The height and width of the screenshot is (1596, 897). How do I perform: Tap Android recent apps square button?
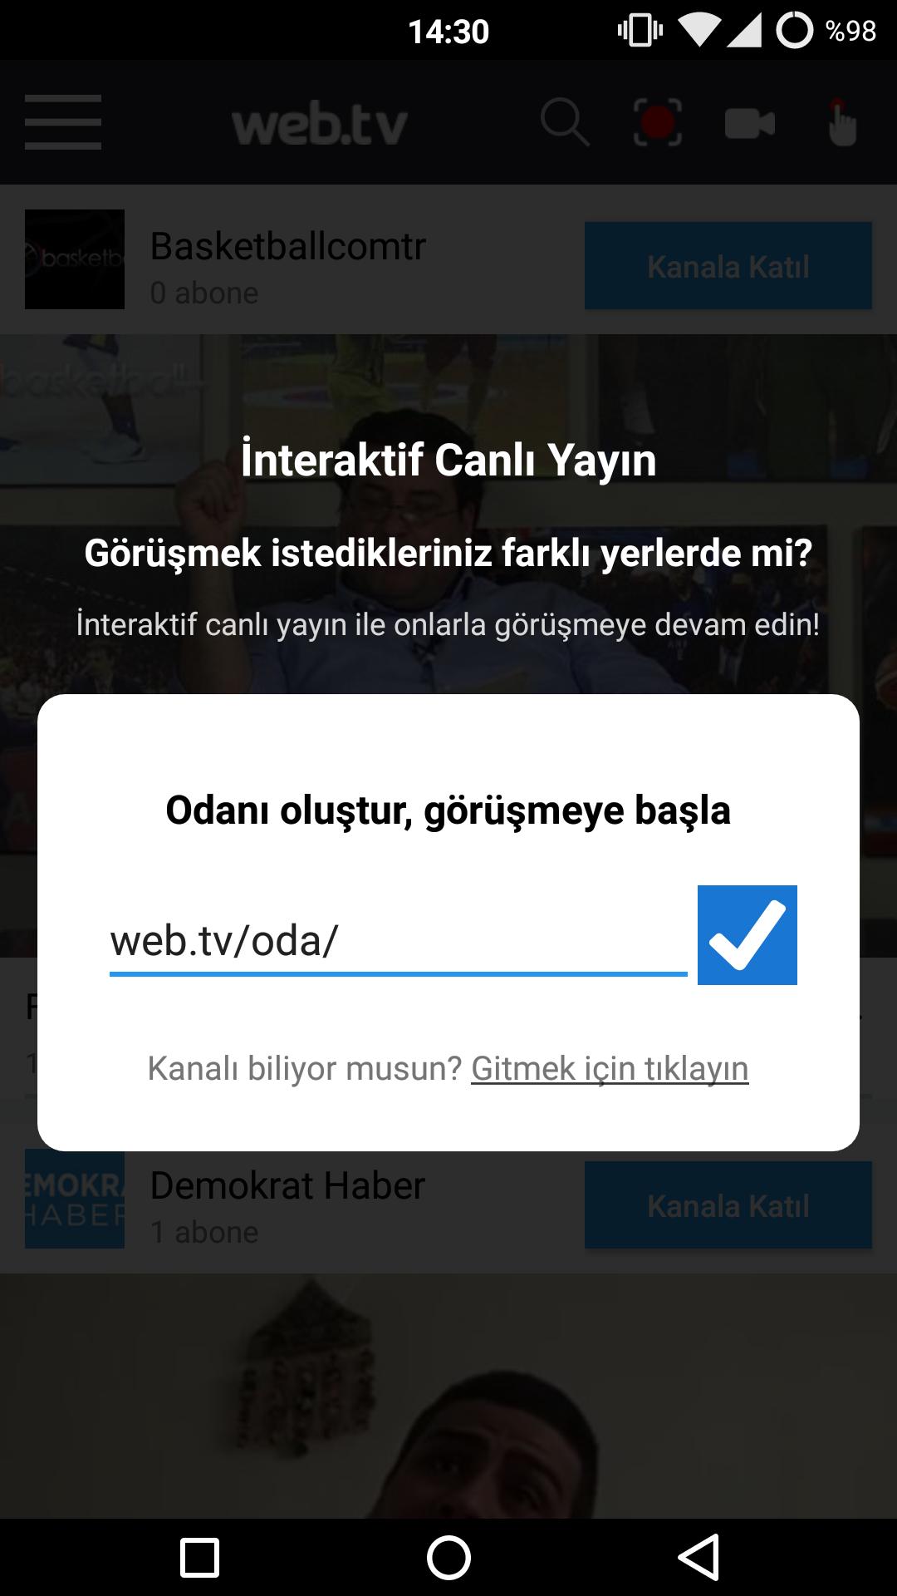coord(199,1557)
